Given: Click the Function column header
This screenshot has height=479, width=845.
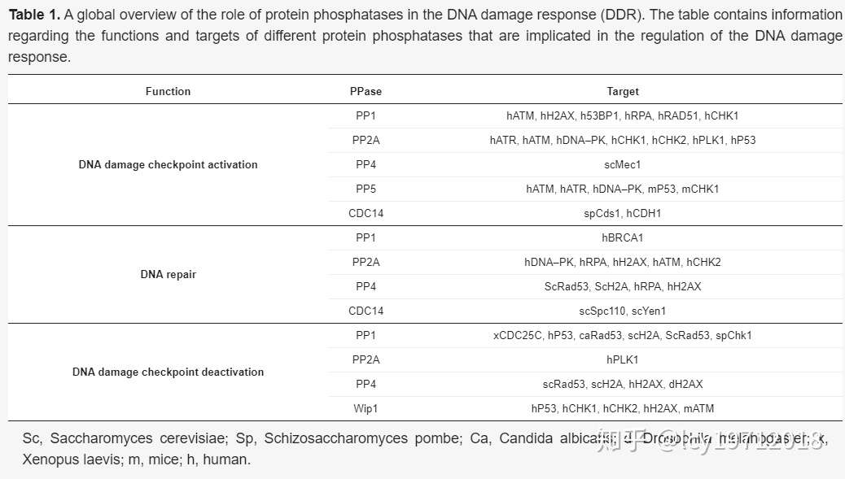Looking at the screenshot, I should coord(168,92).
